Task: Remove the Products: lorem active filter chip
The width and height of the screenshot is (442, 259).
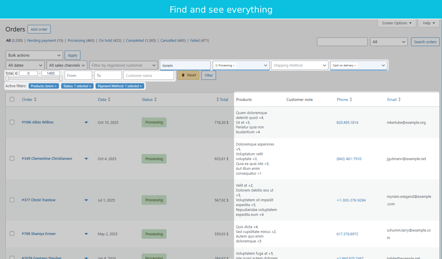Action: point(55,86)
